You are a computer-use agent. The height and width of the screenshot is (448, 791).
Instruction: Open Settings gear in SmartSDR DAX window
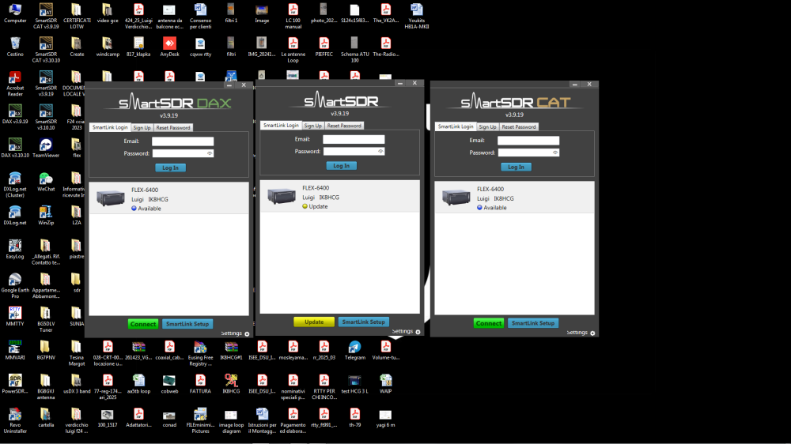(x=247, y=334)
